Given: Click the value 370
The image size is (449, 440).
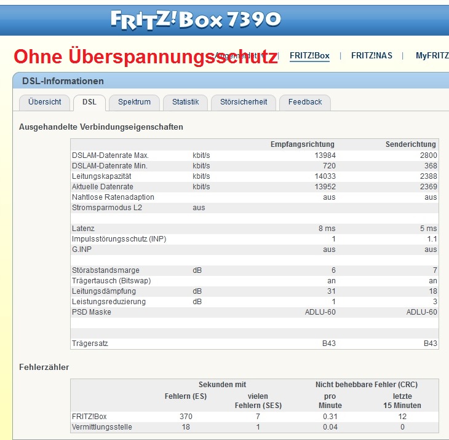Looking at the screenshot, I should tap(186, 417).
